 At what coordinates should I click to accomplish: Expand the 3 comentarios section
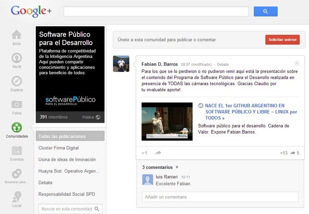tap(160, 167)
